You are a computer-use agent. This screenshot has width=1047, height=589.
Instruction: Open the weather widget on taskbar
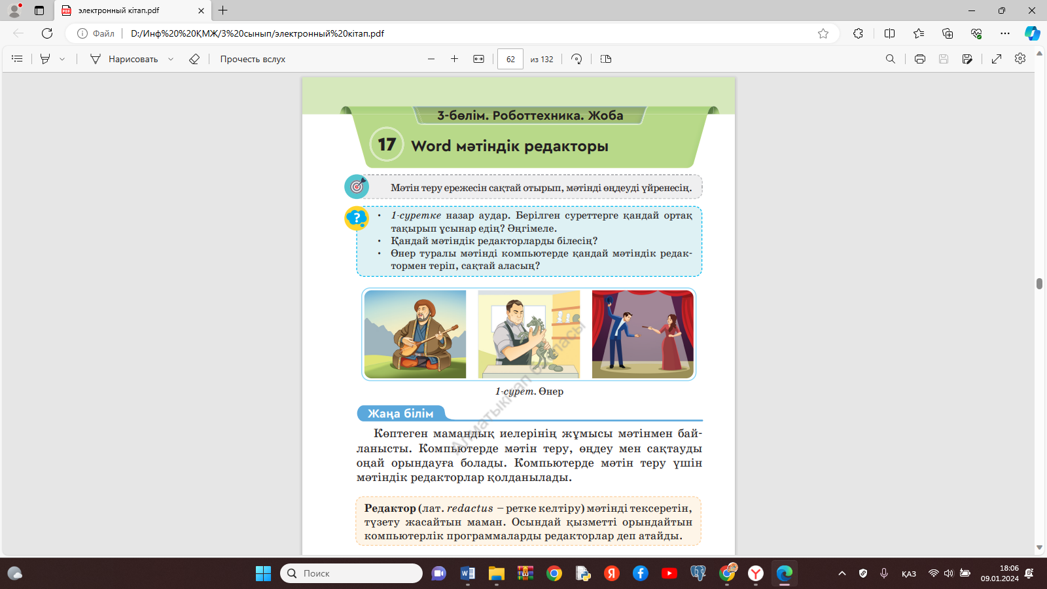click(x=15, y=573)
